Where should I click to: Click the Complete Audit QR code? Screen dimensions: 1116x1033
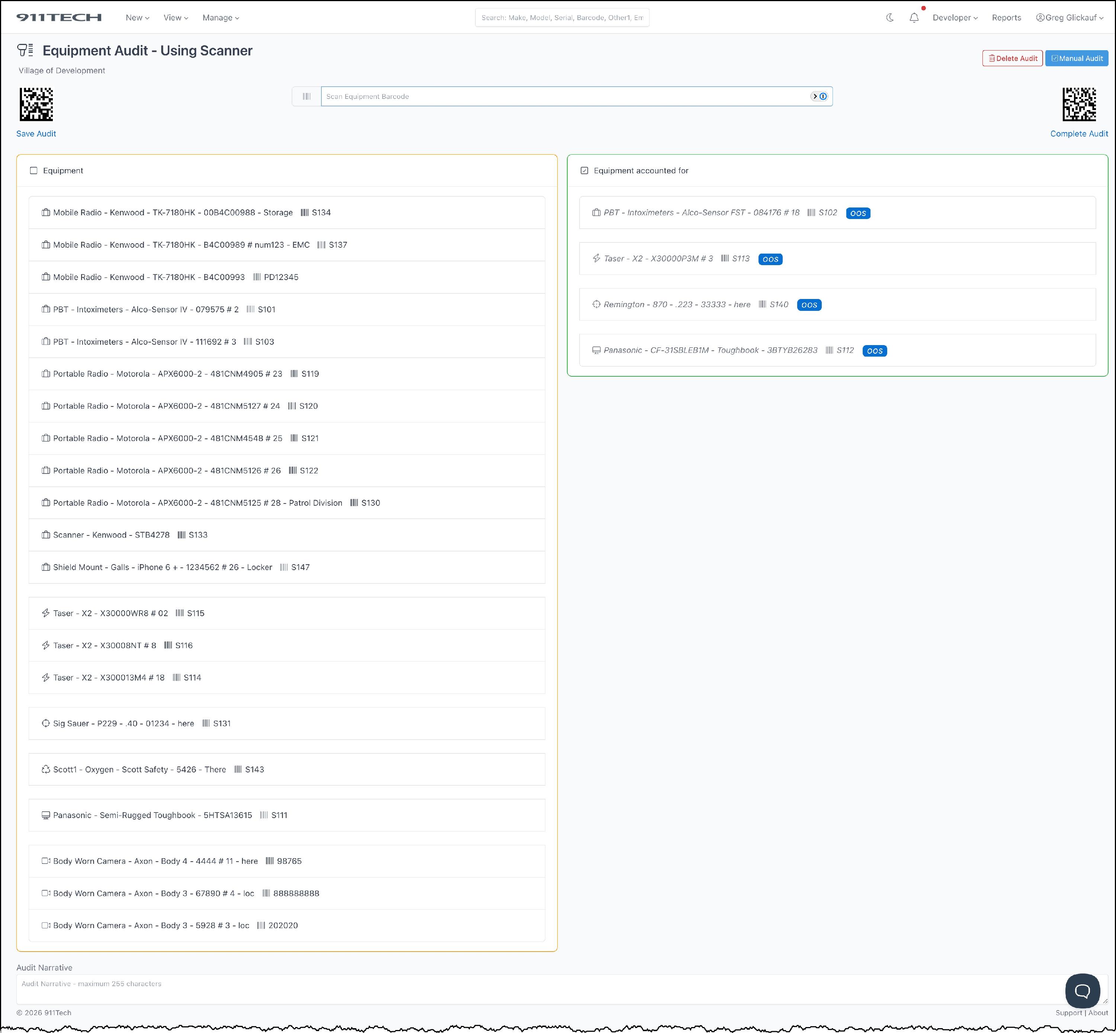(x=1078, y=104)
